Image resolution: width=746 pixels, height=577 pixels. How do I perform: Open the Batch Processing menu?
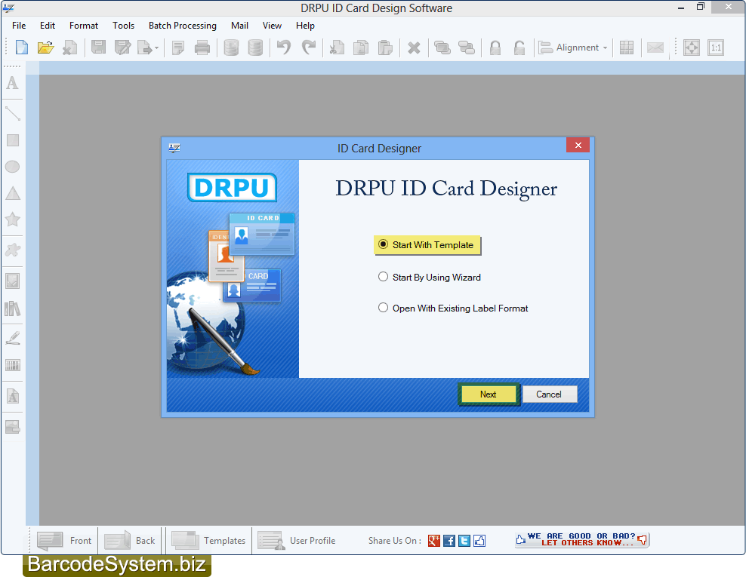click(x=182, y=26)
